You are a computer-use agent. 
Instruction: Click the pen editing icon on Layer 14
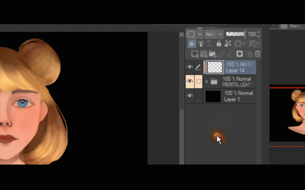pyautogui.click(x=198, y=67)
